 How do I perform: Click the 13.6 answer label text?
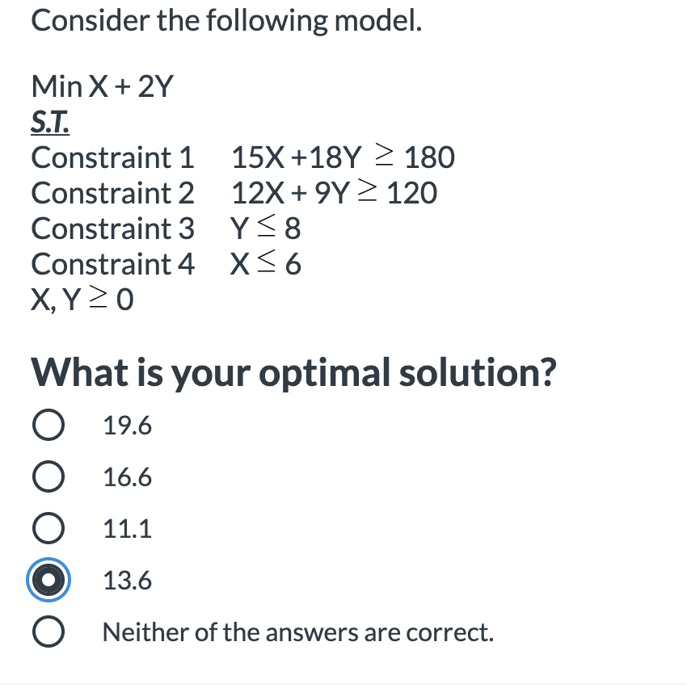[125, 579]
